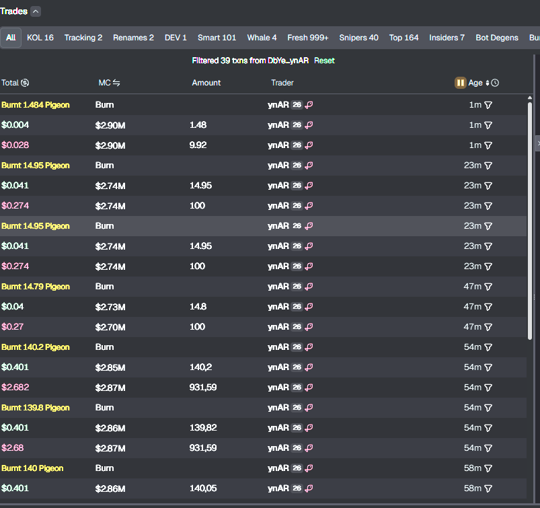Image resolution: width=540 pixels, height=508 pixels.
Task: Open the Whale 4 tab
Action: 262,38
